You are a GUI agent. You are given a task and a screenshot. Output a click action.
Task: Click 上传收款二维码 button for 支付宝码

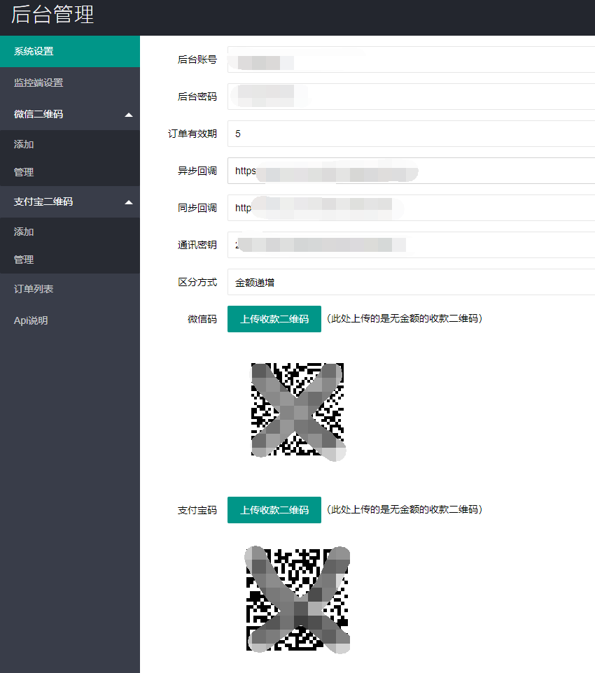[274, 510]
